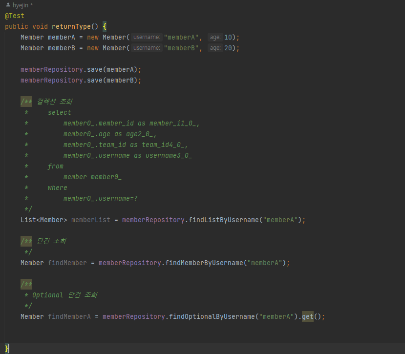Click the 'where' keyword in the comment
This screenshot has height=354, width=405.
(x=58, y=188)
